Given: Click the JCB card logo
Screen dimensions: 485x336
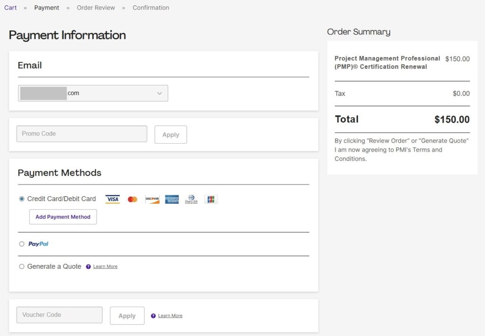Looking at the screenshot, I should (211, 199).
